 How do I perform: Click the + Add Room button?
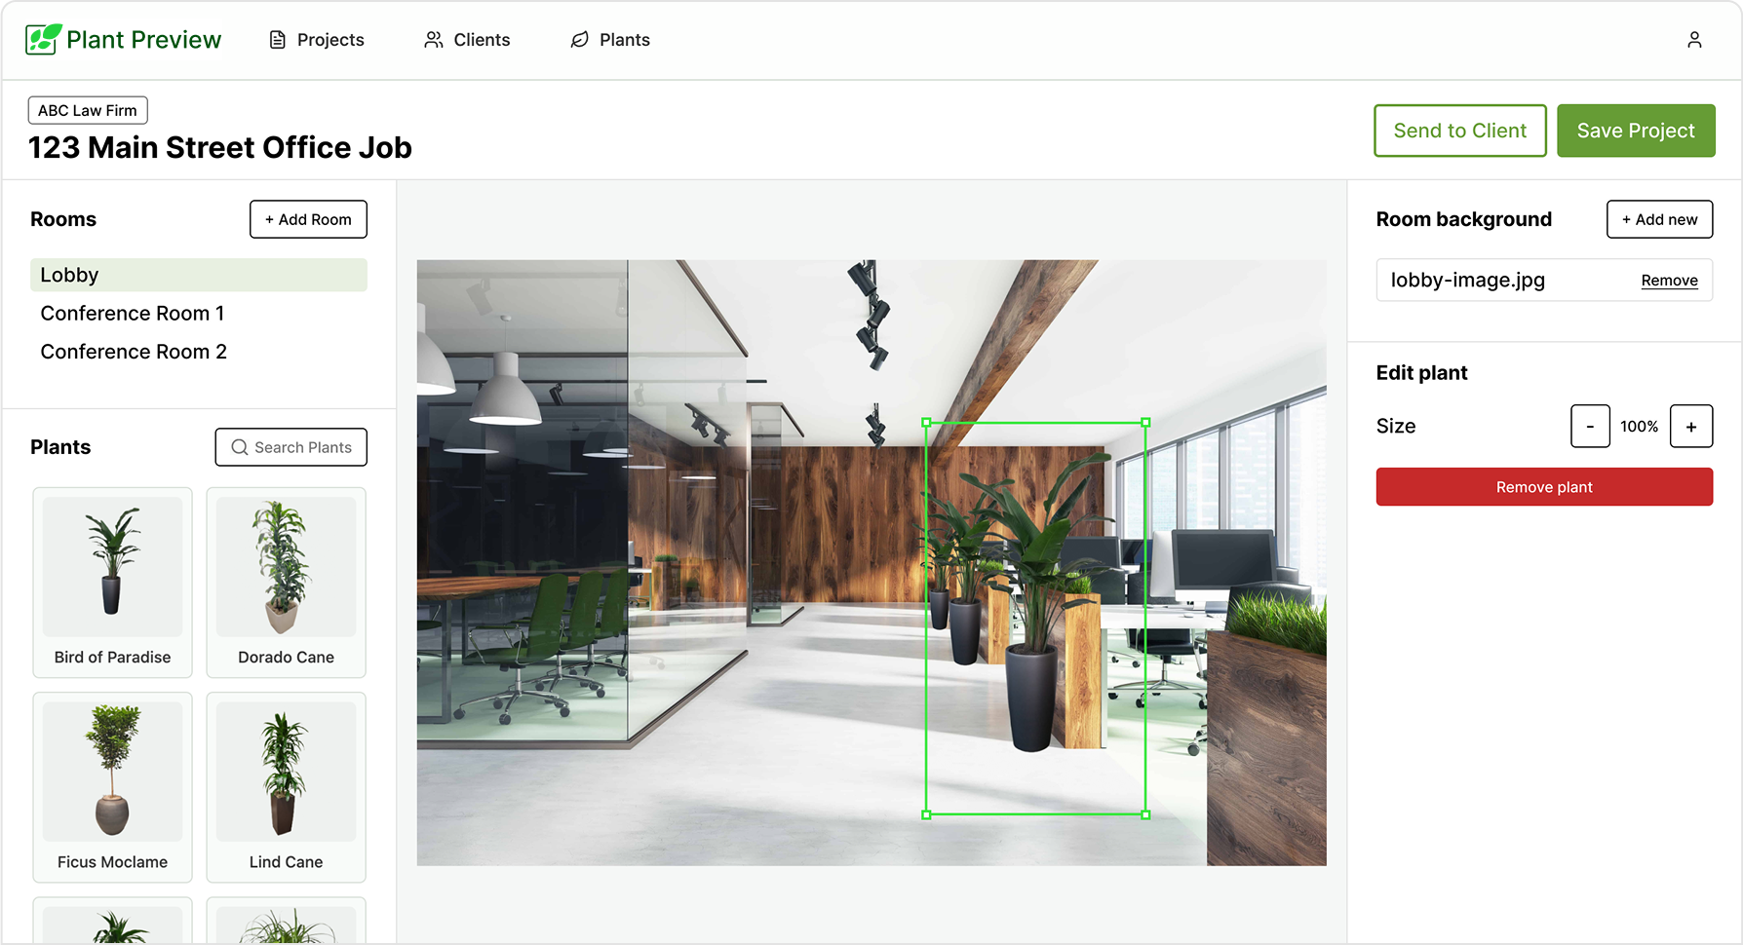pos(308,219)
